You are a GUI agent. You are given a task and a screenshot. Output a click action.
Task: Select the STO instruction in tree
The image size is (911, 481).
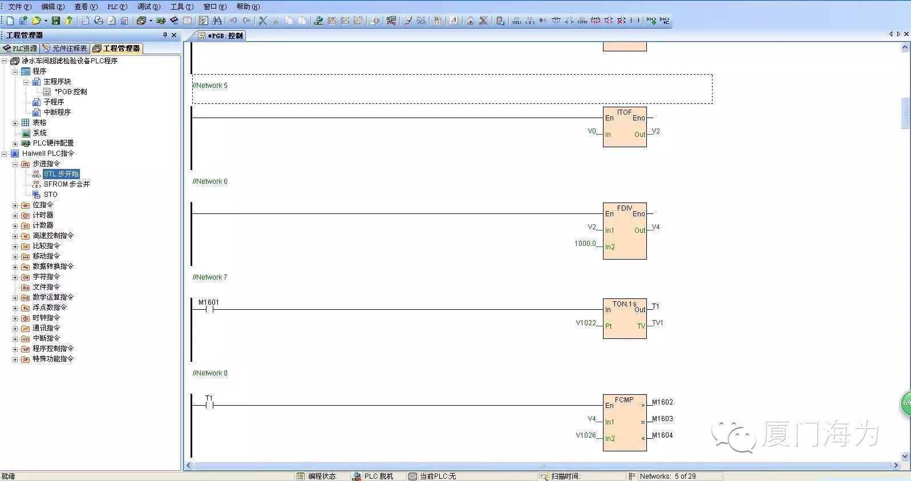pos(50,195)
